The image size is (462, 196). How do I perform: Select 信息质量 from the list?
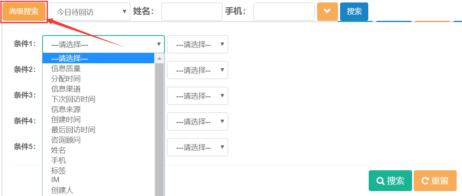pos(66,69)
